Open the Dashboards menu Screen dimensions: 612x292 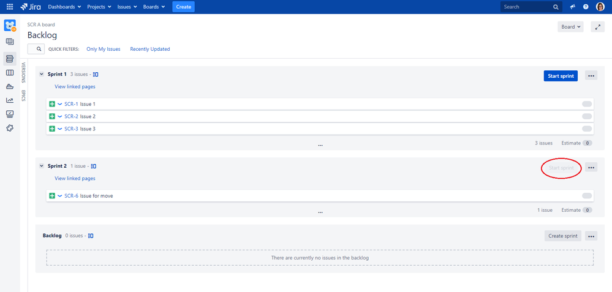coord(64,7)
